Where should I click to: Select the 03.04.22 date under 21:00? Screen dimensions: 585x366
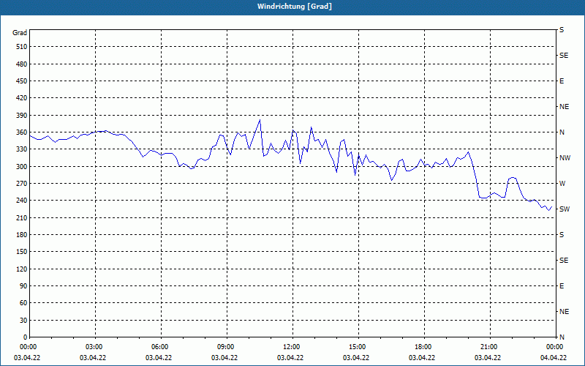coord(488,358)
